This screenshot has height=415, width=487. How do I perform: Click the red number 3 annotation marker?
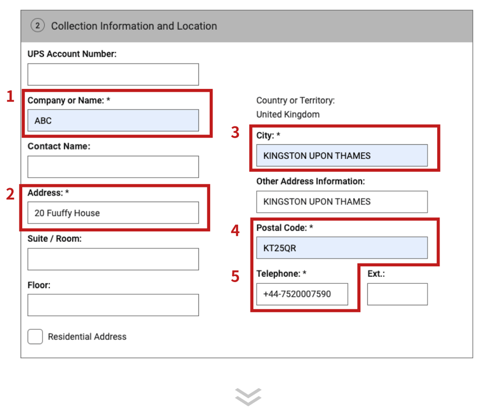coord(235,133)
